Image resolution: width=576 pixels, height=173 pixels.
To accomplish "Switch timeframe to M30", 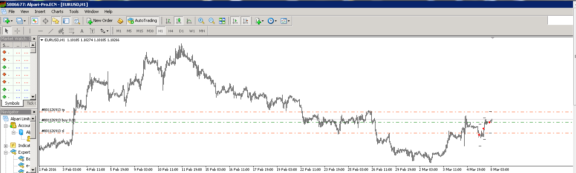I will pos(150,31).
